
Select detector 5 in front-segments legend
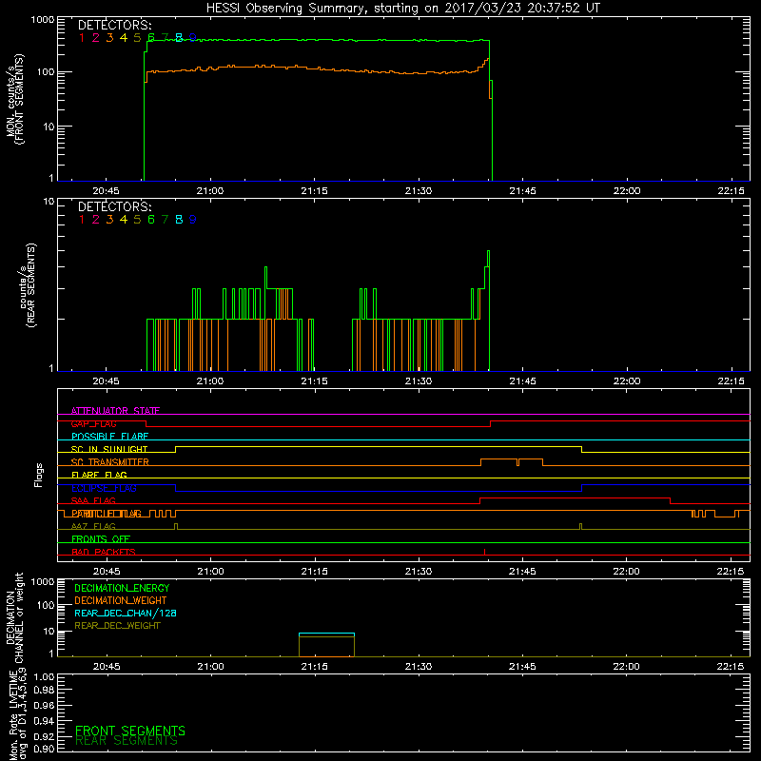coord(137,38)
